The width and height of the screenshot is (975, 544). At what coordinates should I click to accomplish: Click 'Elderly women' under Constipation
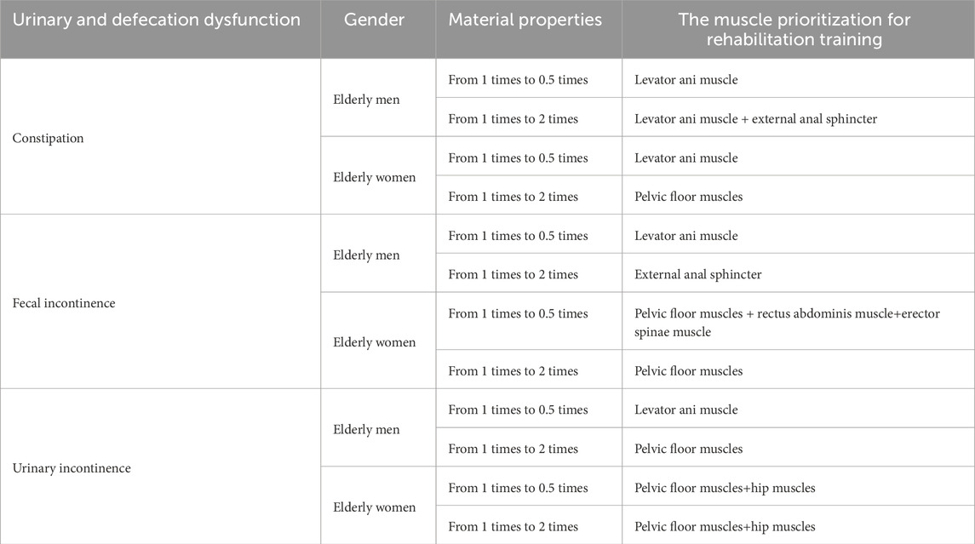pos(374,178)
